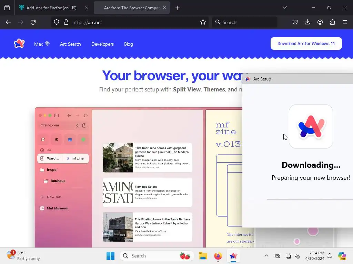
Task: Open the network tray icon
Action: pyautogui.click(x=288, y=256)
